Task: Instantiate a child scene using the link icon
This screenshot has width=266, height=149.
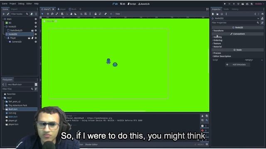Action: [8, 14]
